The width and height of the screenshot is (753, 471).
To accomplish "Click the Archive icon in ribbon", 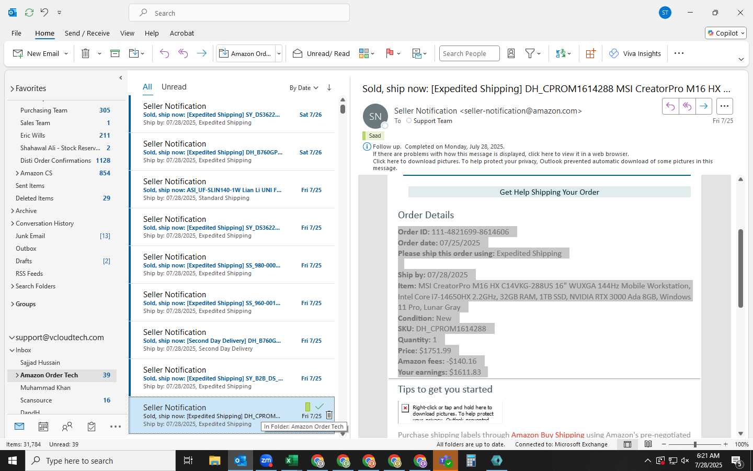I will [x=115, y=53].
